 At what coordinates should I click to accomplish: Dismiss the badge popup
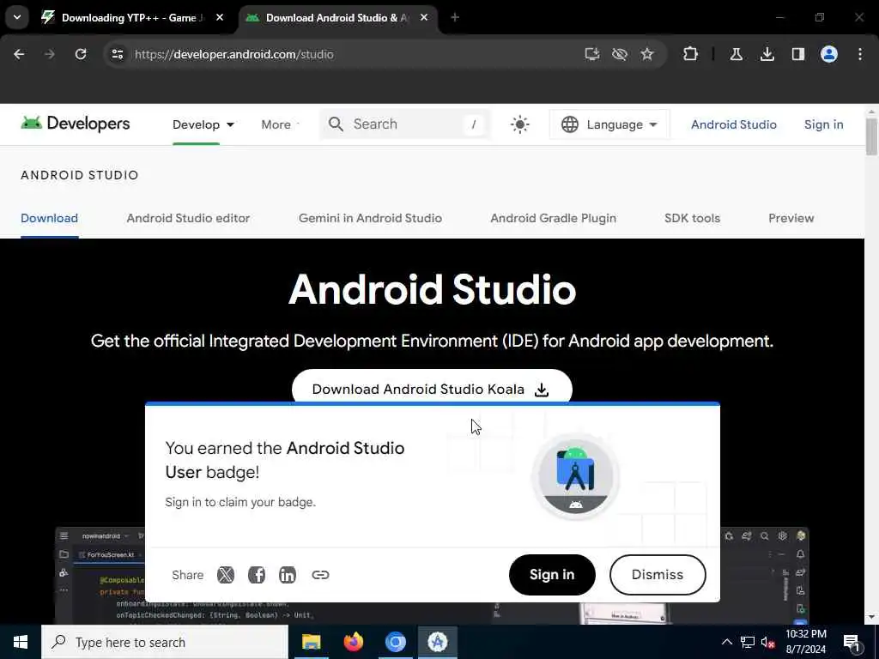657,574
